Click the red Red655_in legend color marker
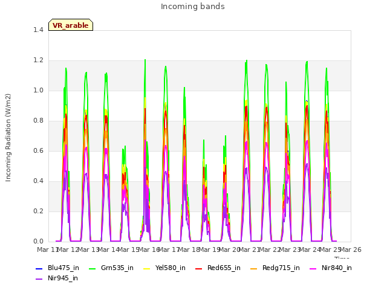 point(198,268)
